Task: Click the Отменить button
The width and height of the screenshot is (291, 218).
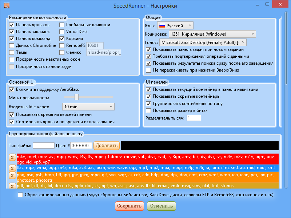Action: click(161, 206)
